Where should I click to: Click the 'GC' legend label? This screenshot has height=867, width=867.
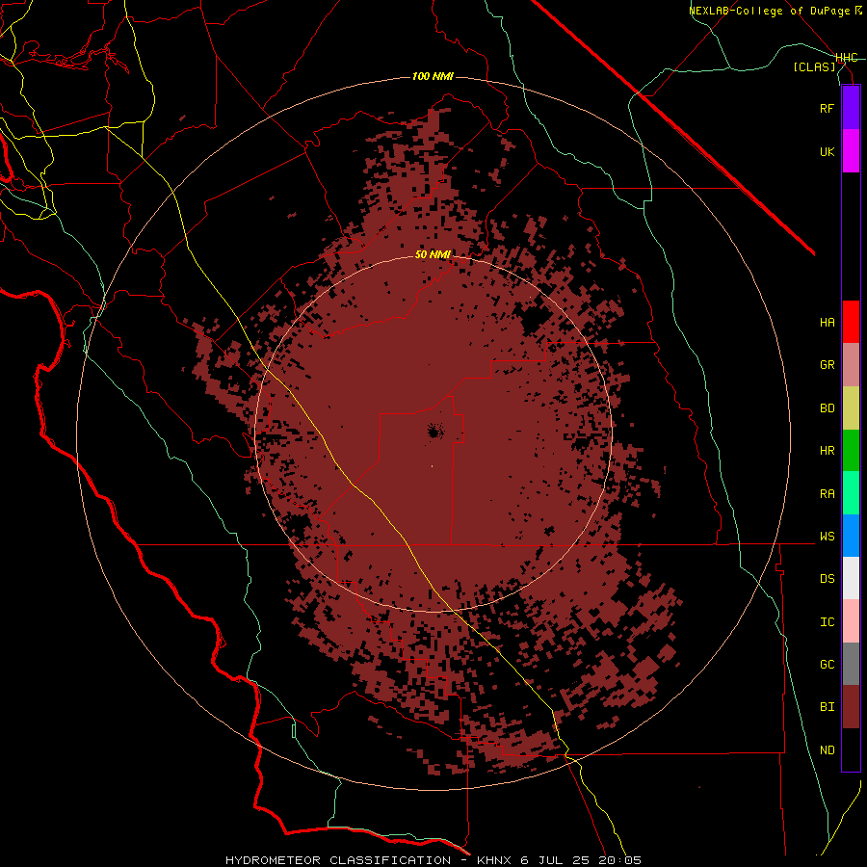(x=827, y=665)
